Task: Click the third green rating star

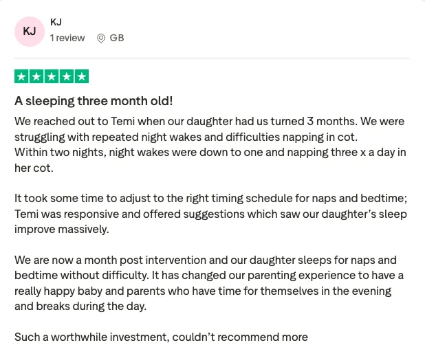Action: click(x=52, y=76)
